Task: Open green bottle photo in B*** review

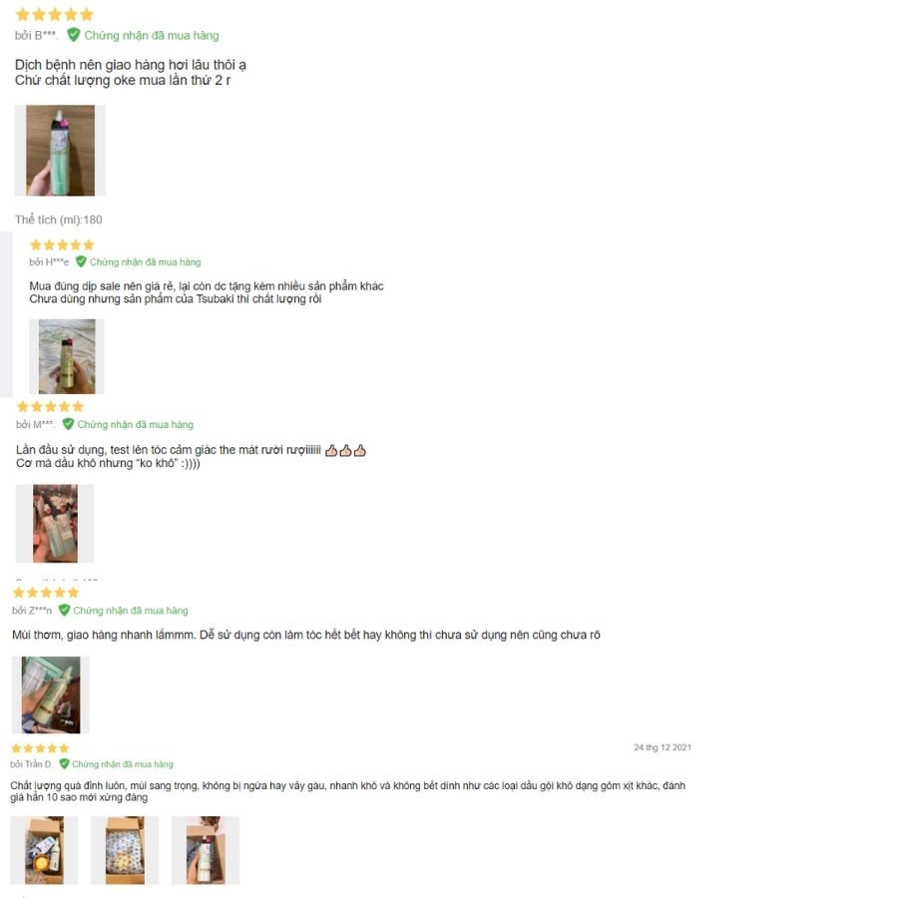Action: [x=60, y=151]
